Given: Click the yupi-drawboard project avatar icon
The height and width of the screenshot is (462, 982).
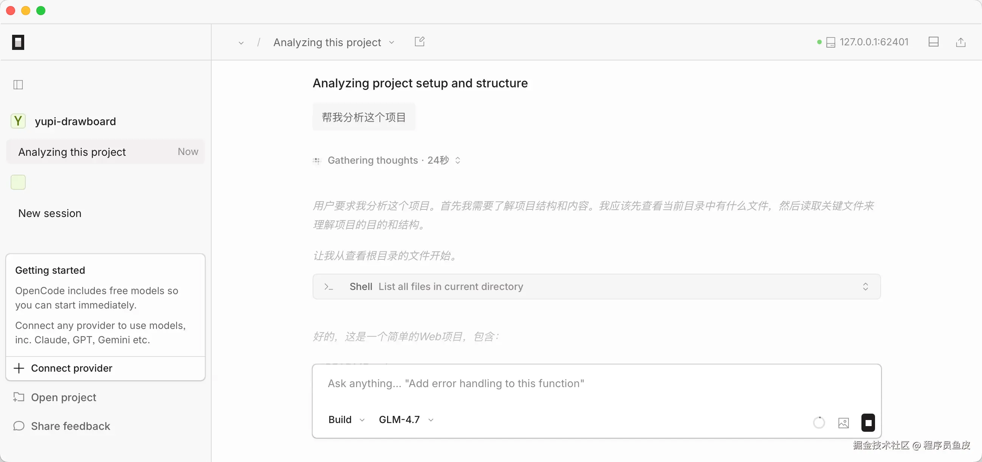Looking at the screenshot, I should point(18,121).
